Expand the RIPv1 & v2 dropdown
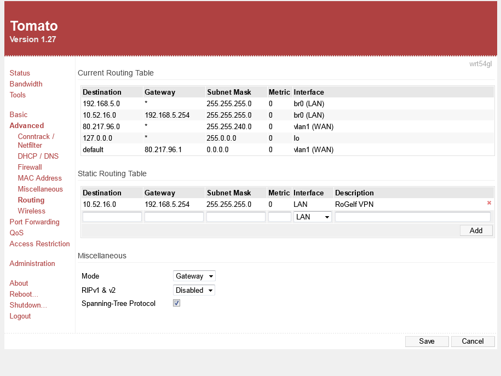501x376 pixels. (194, 291)
